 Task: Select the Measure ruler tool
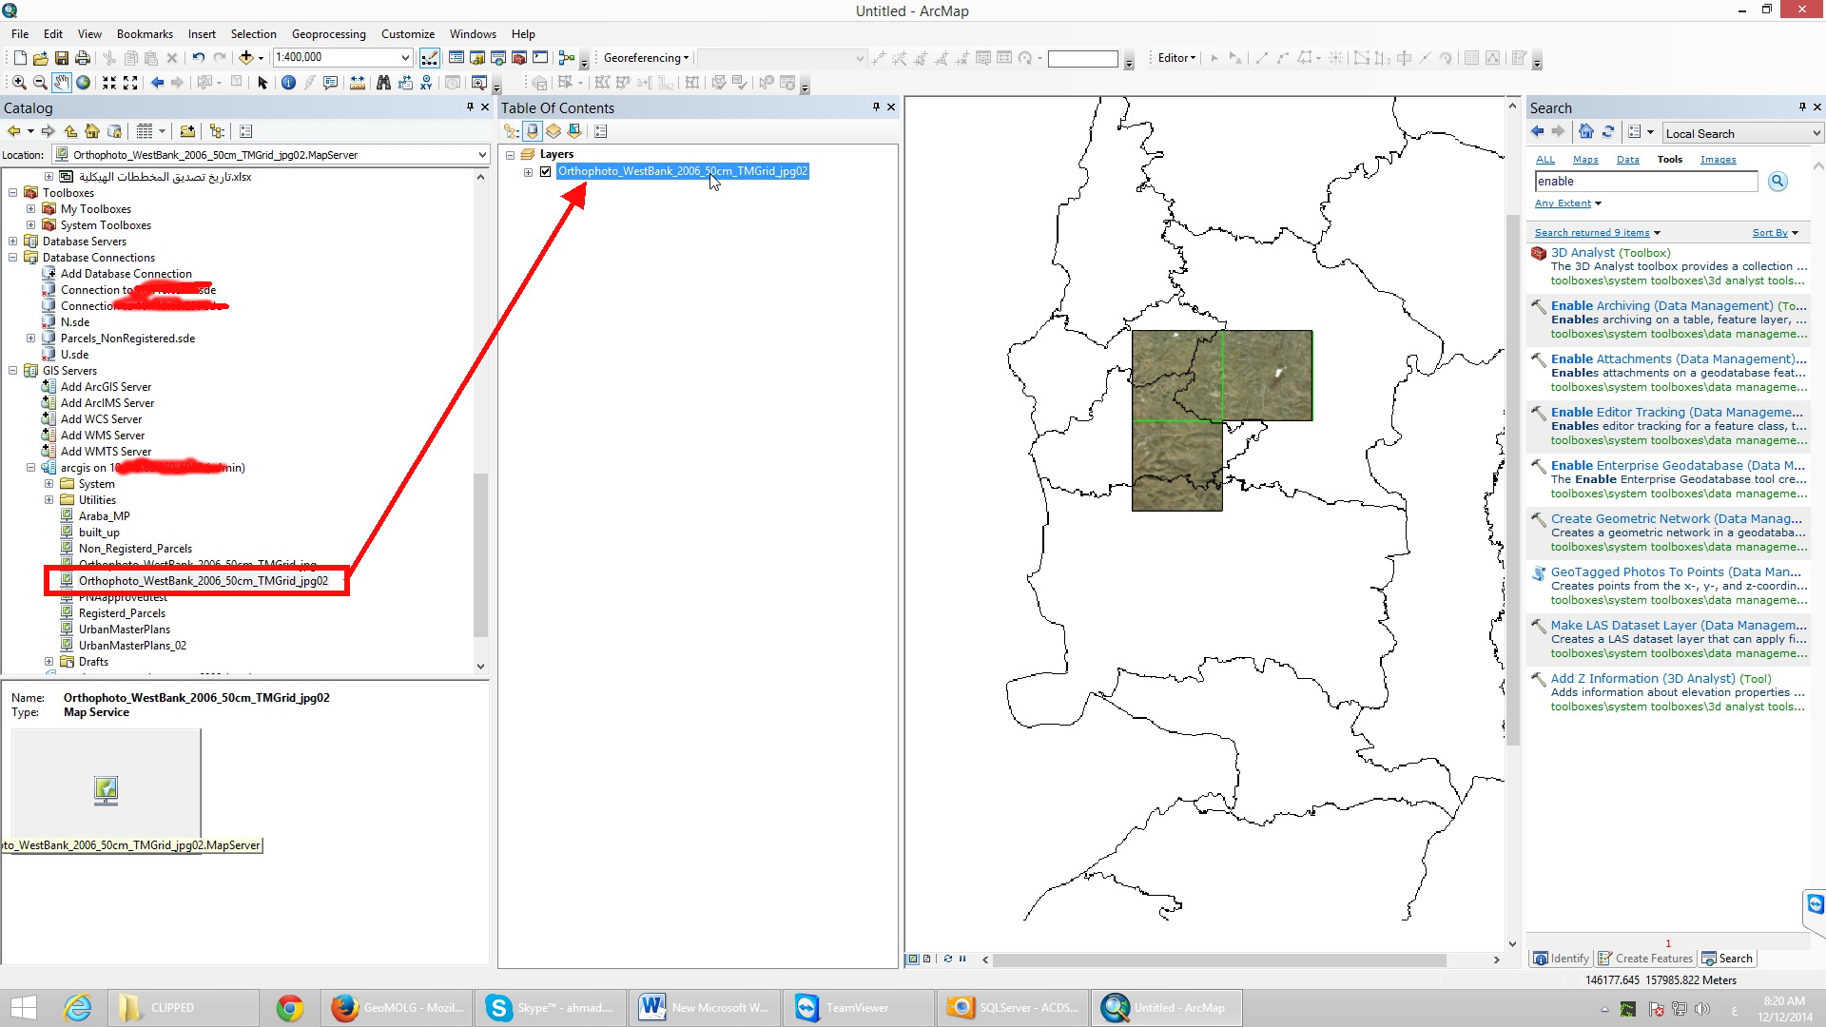[x=357, y=83]
